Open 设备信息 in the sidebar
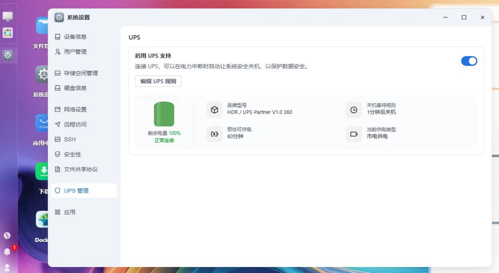Image resolution: width=499 pixels, height=273 pixels. 84,37
